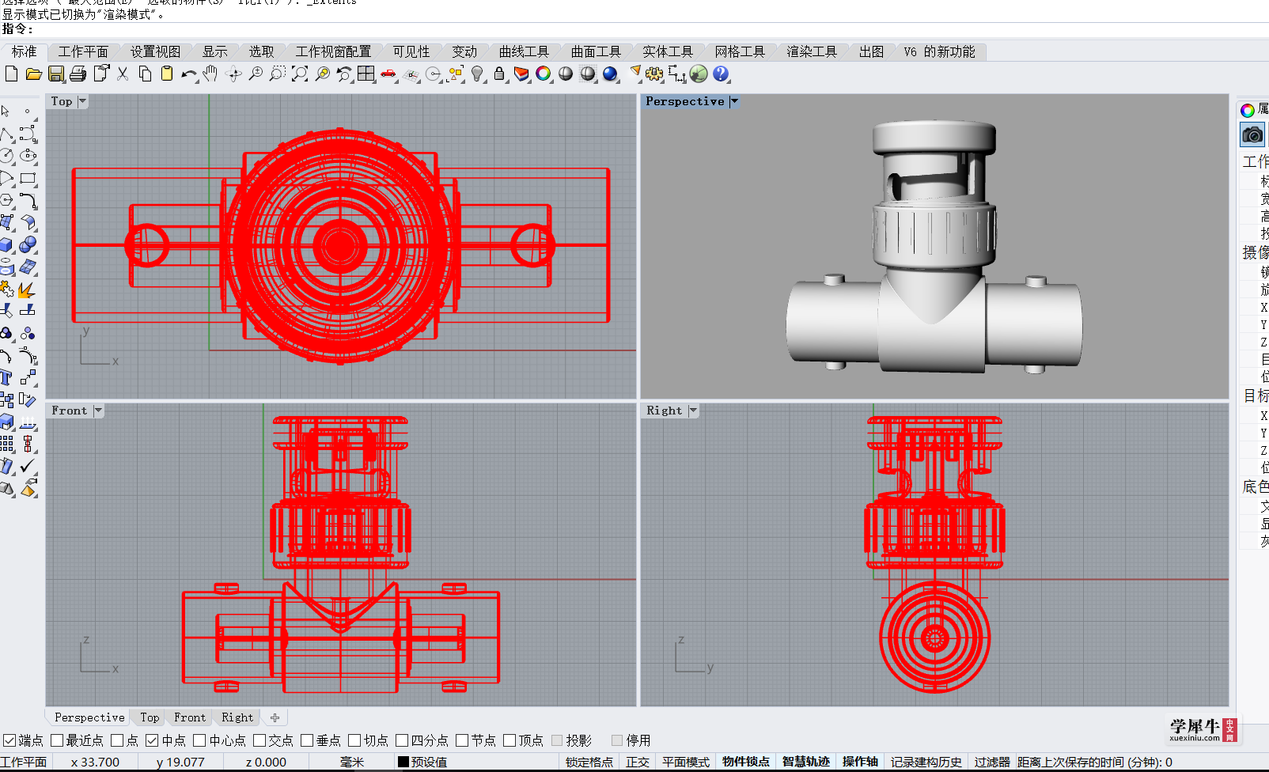Switch to the V6 的新功能 toolbar tab
Image resolution: width=1269 pixels, height=772 pixels.
click(x=940, y=51)
